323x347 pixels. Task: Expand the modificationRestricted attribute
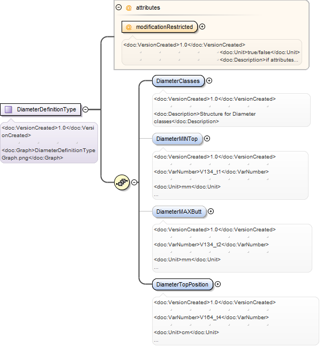pos(202,27)
